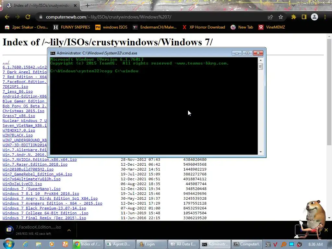Click the parent directory ../ link

pos(6,62)
